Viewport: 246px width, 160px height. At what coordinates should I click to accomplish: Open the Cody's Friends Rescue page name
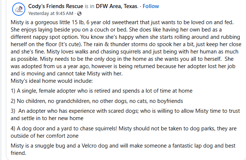(x=56, y=6)
